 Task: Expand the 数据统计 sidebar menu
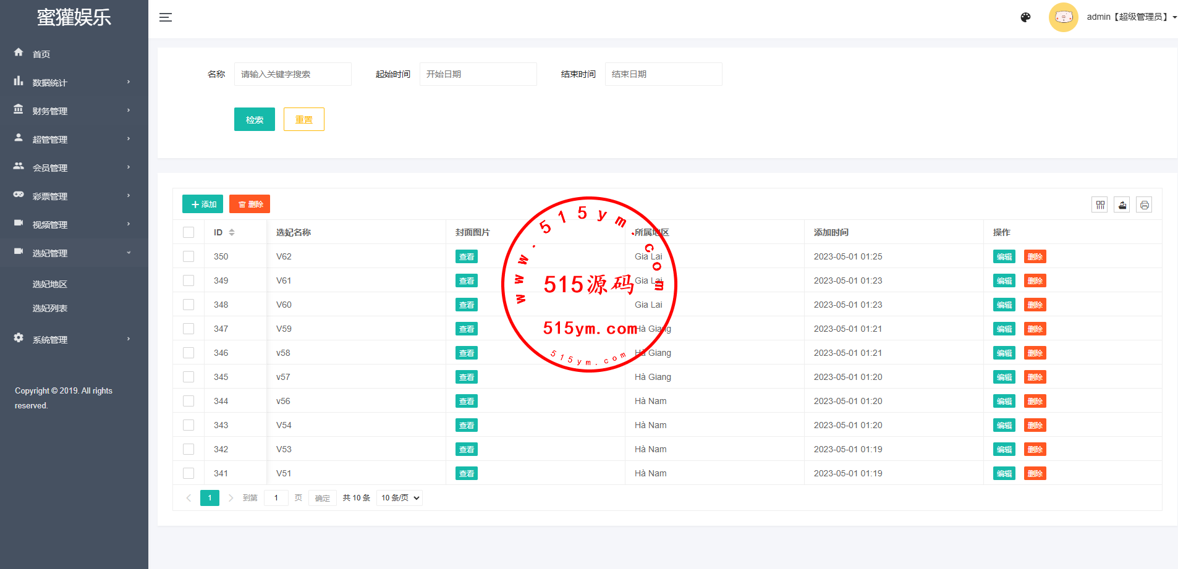click(x=74, y=82)
